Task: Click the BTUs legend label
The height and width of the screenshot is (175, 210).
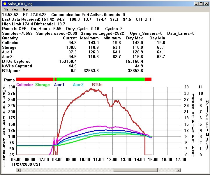Action: 97,85
